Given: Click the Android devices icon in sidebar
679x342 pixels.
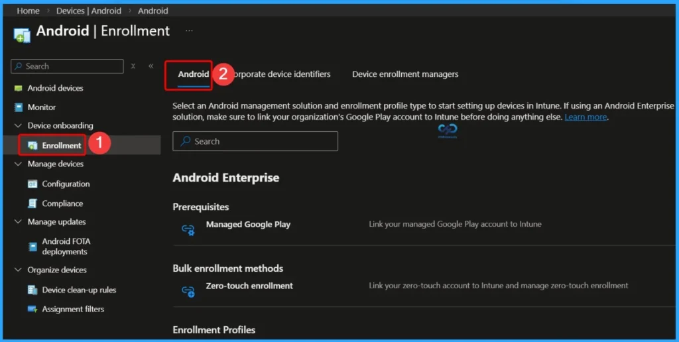Looking at the screenshot, I should click(18, 88).
